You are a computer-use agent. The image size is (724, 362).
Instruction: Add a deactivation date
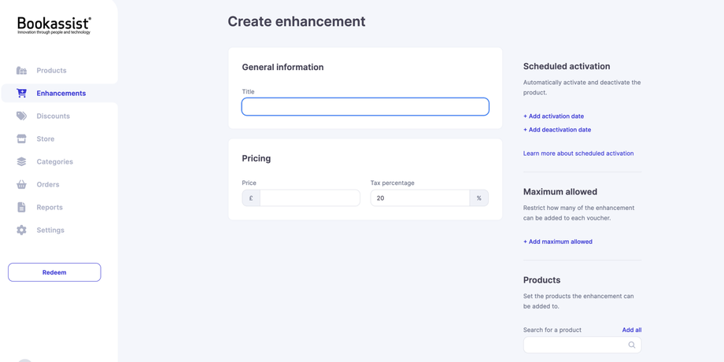[557, 130]
